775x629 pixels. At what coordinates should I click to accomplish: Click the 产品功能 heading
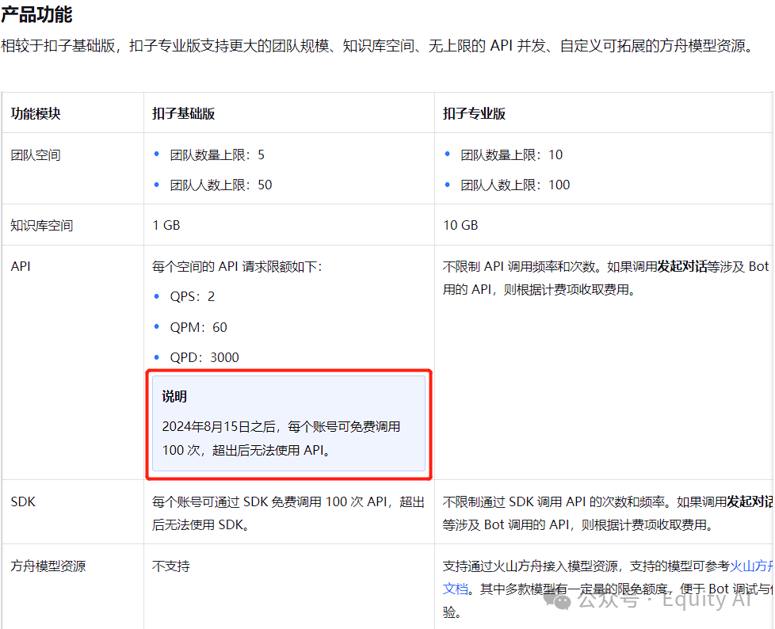tap(36, 15)
